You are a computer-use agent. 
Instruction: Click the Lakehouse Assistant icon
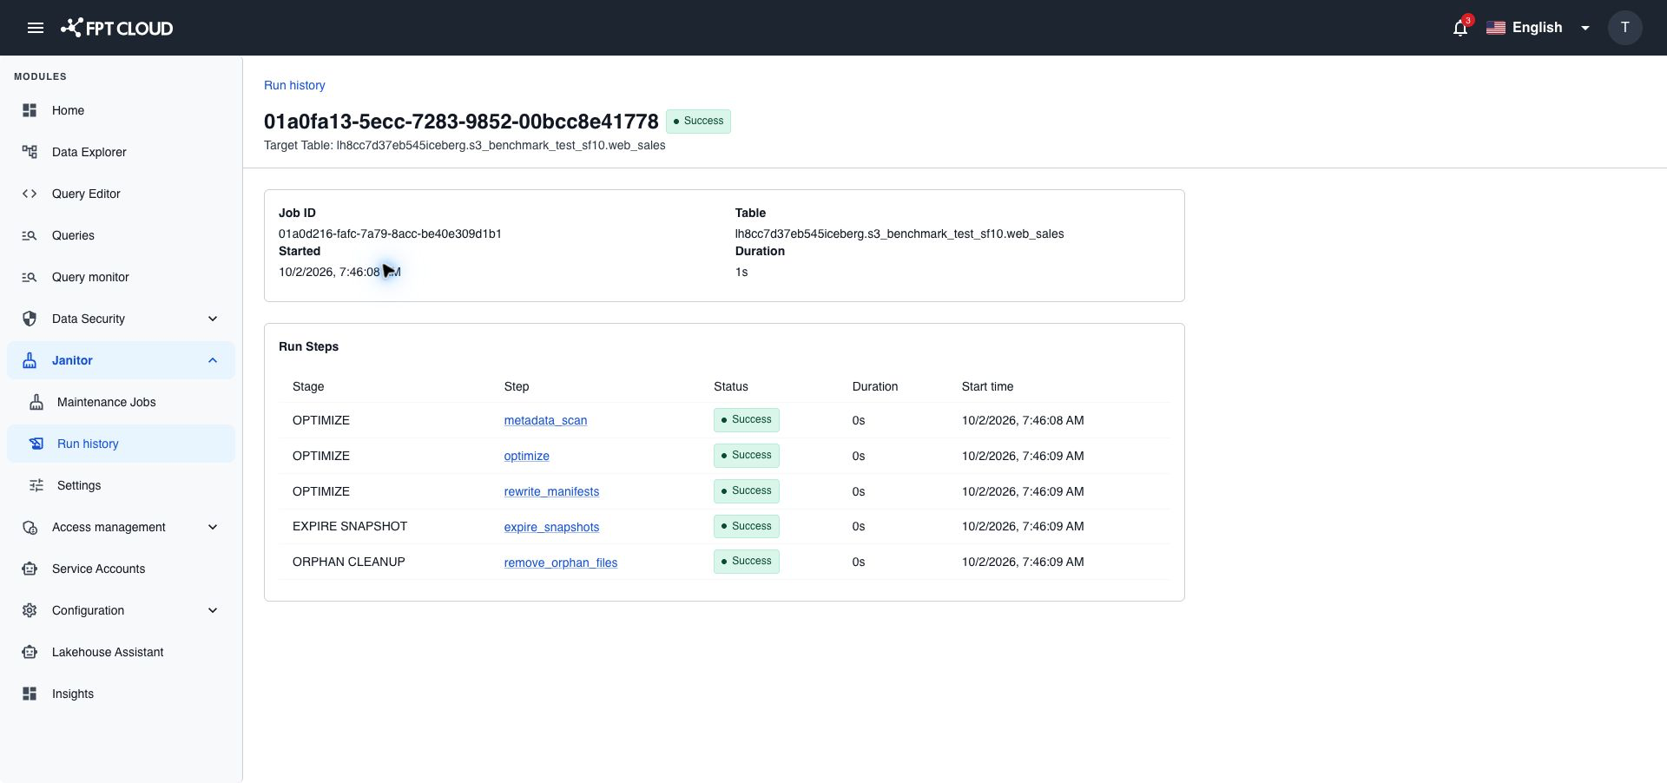(30, 652)
